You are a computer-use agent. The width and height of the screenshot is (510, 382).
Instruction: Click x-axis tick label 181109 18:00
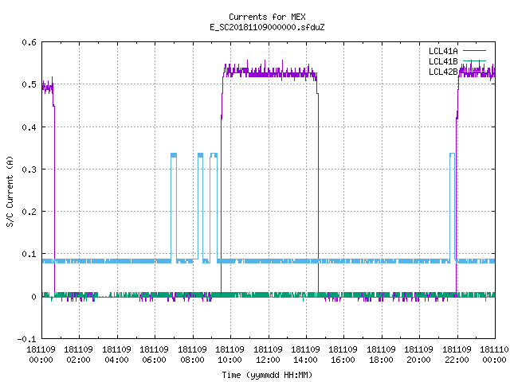pos(381,355)
